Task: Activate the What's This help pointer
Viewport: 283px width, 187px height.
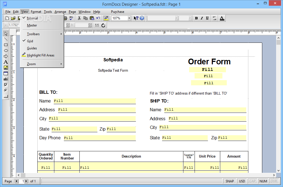Action: click(x=136, y=18)
